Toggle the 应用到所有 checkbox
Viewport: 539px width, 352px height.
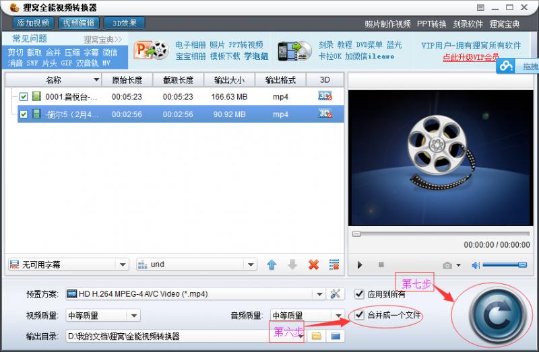pyautogui.click(x=360, y=294)
